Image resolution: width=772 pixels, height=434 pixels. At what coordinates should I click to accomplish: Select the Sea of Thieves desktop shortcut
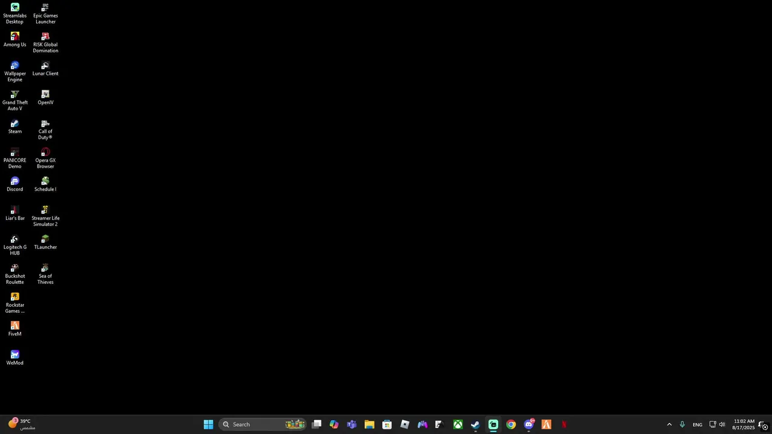(45, 274)
